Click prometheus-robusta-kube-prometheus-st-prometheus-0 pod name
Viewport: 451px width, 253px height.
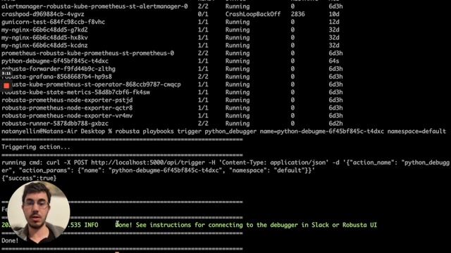[87, 53]
